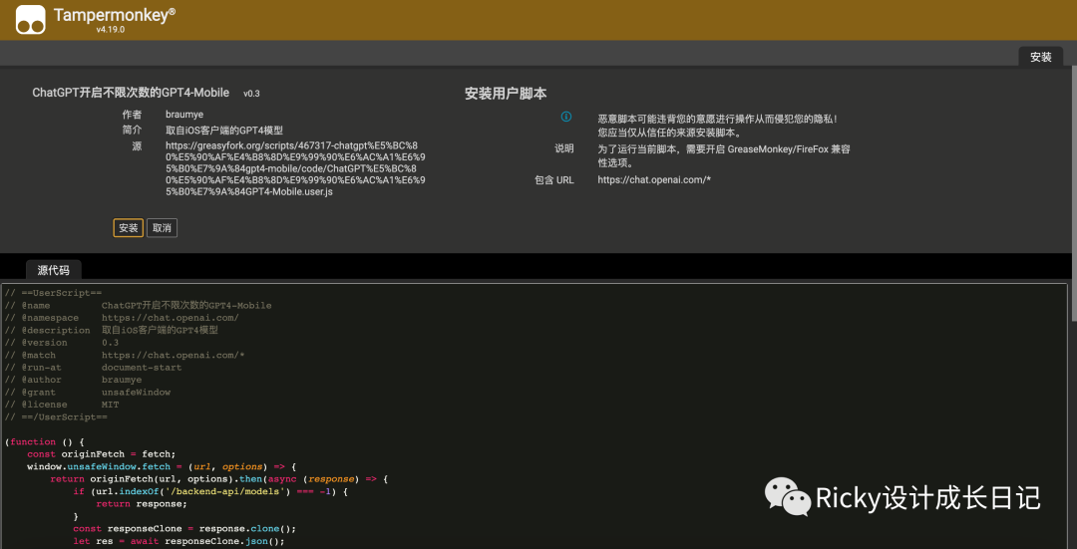Click the @license MIT line

62,405
